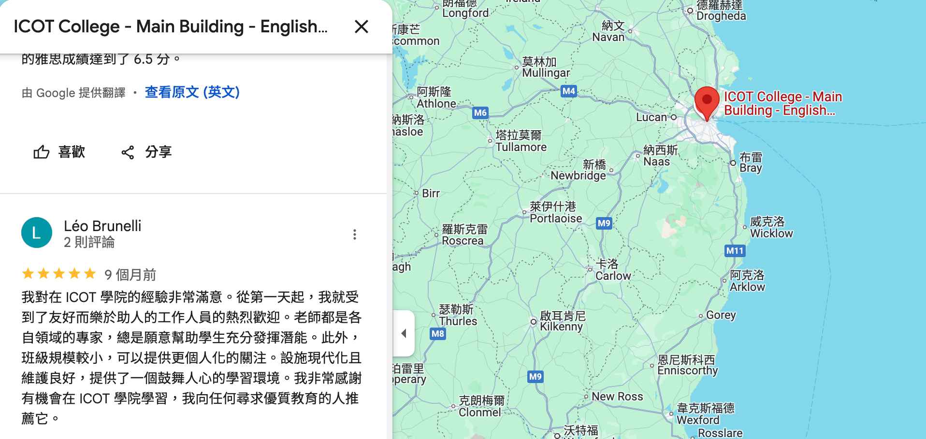Click the Kilkenny town label
The height and width of the screenshot is (439, 926).
[562, 321]
